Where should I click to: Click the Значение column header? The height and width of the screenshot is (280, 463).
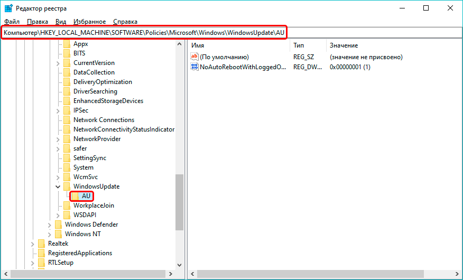tap(394, 45)
